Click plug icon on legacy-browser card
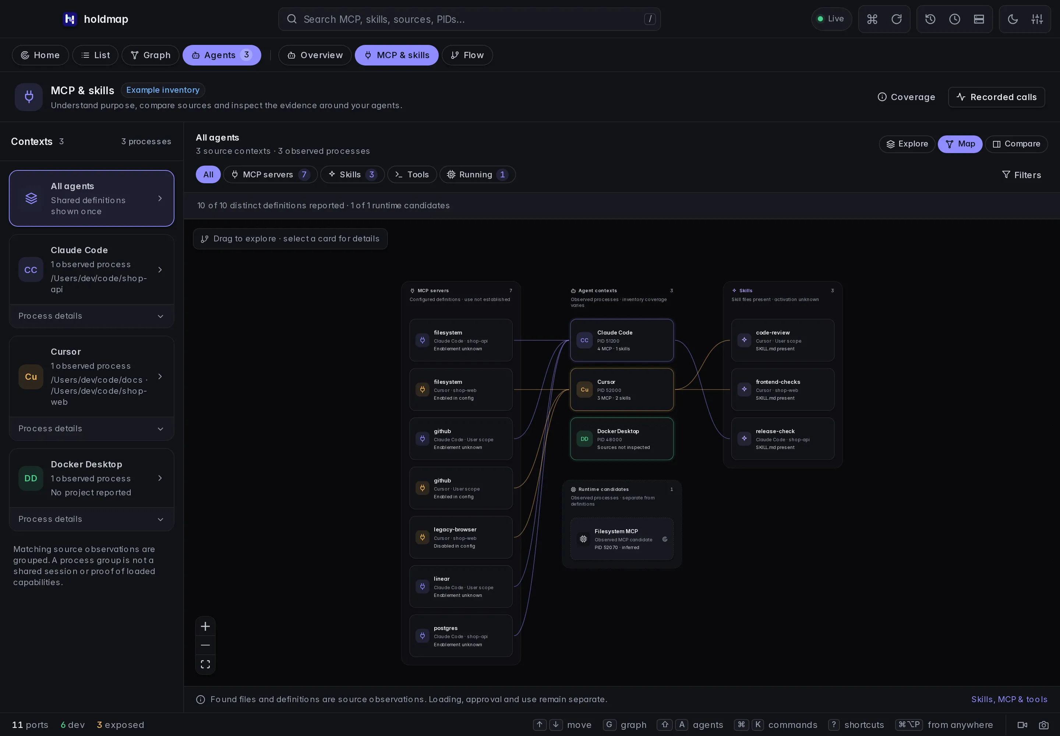The image size is (1060, 736). [x=423, y=537]
